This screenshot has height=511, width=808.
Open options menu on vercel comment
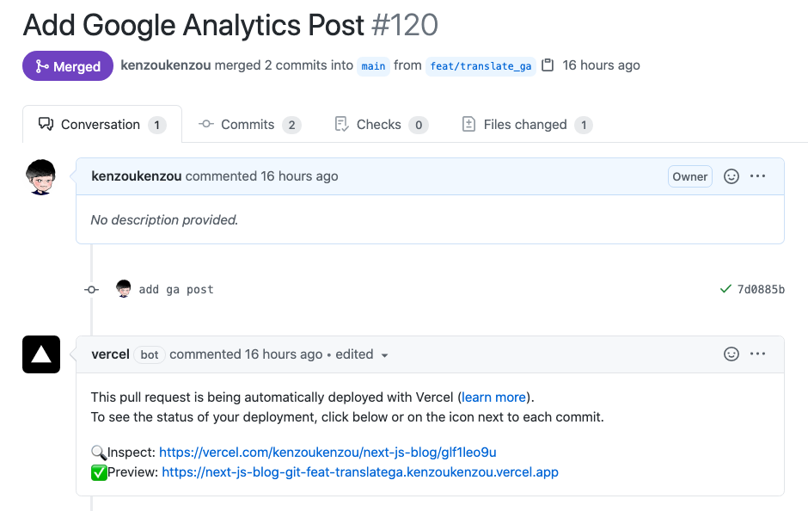click(x=757, y=354)
